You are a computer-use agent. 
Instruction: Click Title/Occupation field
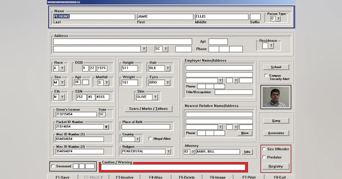pyautogui.click(x=234, y=92)
